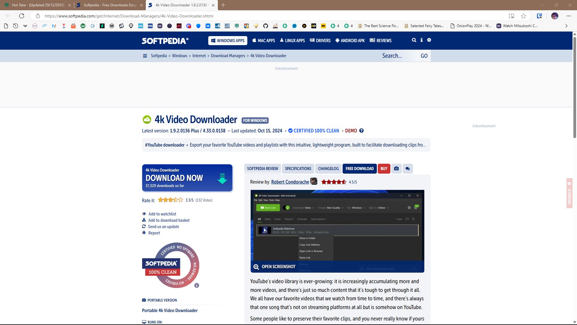Click the Feedback side tab

click(x=569, y=193)
